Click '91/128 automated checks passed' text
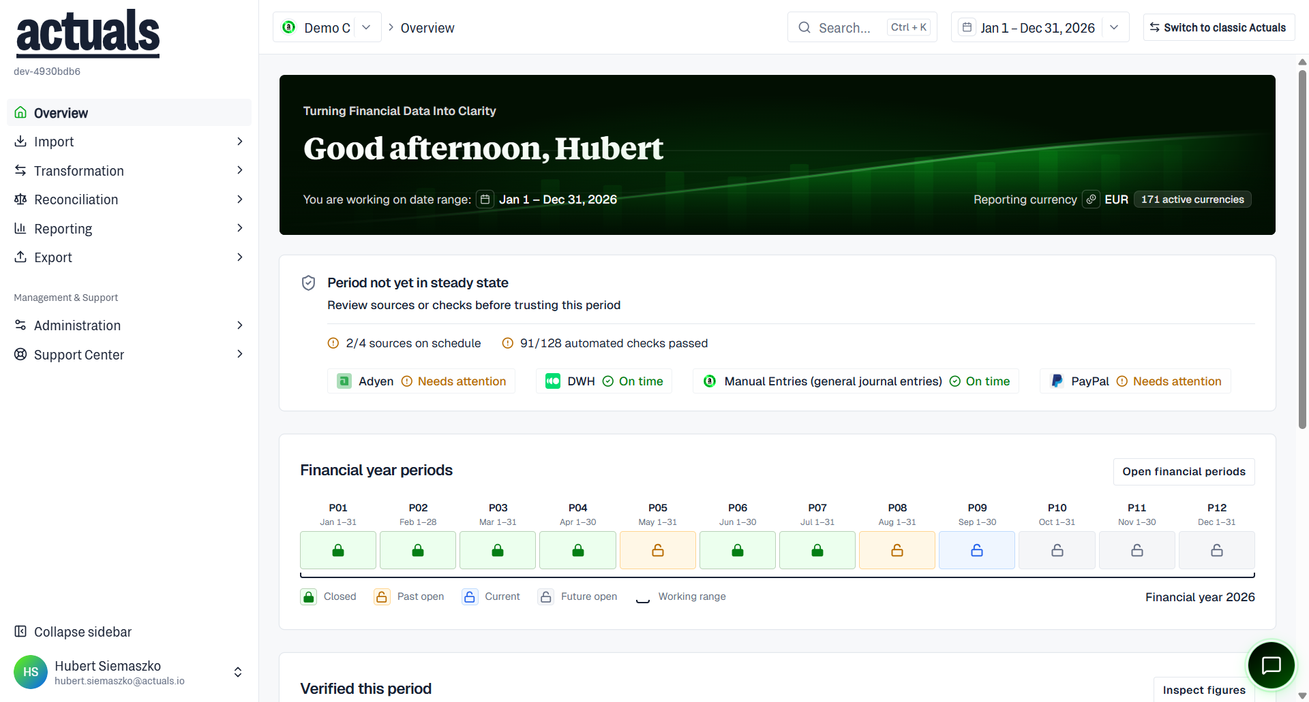The height and width of the screenshot is (702, 1309). (614, 343)
